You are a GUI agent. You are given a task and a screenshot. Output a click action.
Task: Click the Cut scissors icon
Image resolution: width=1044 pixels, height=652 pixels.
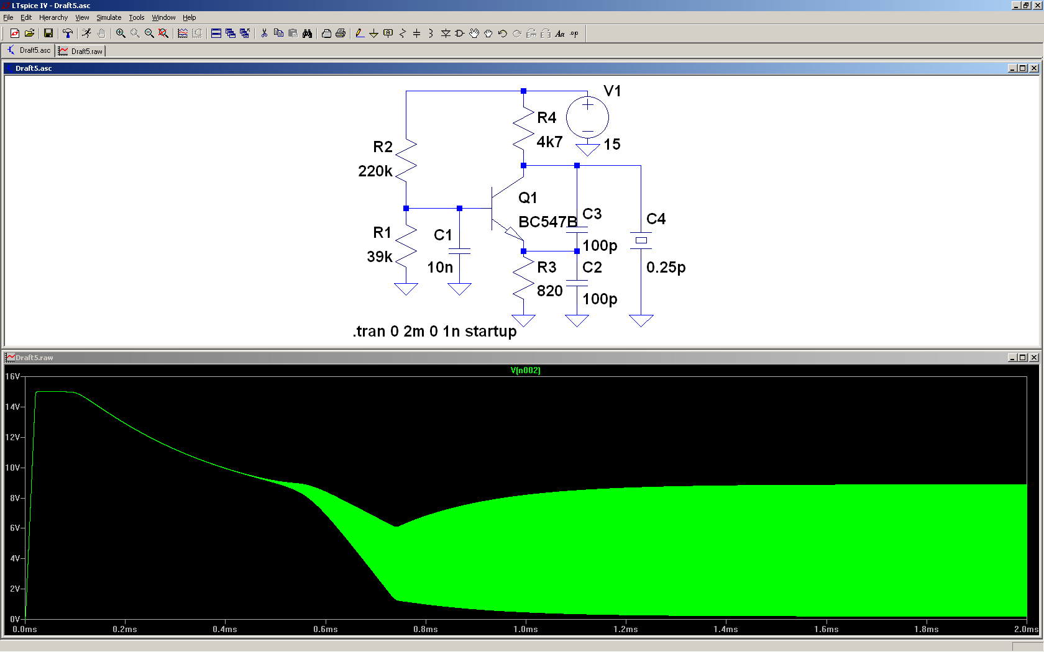[264, 34]
